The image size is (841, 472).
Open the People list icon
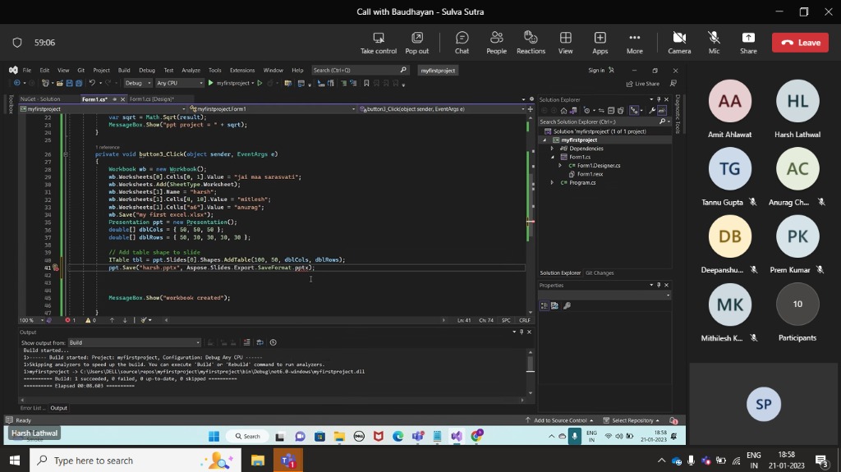coord(496,39)
